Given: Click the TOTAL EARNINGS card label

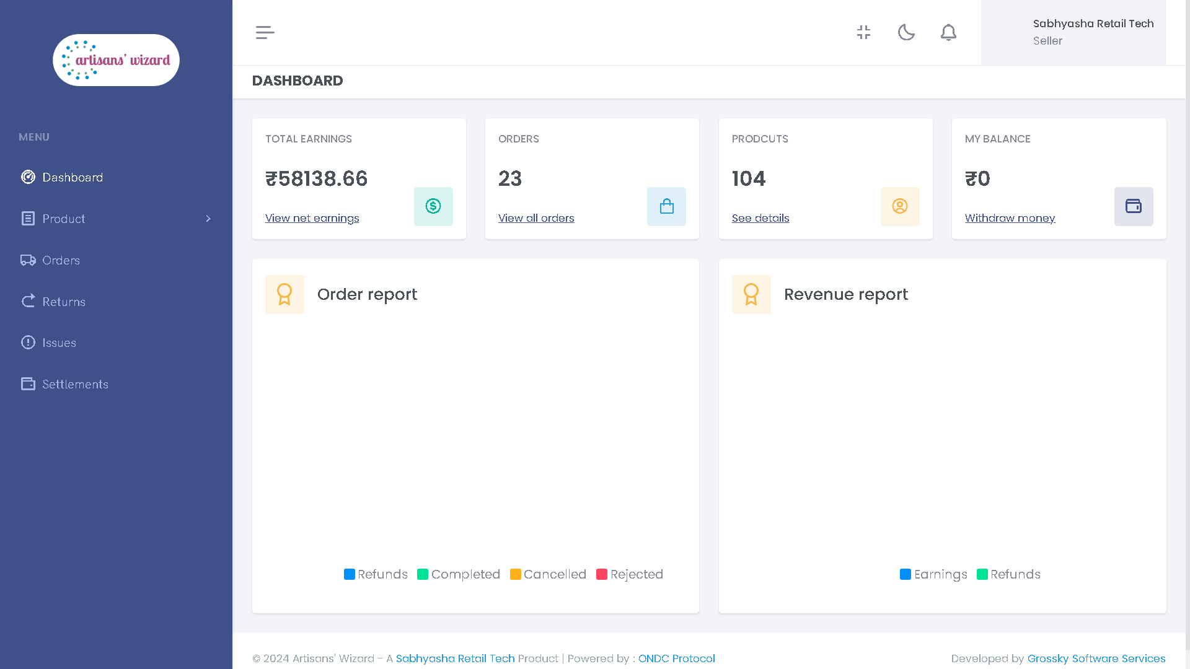Looking at the screenshot, I should tap(308, 139).
